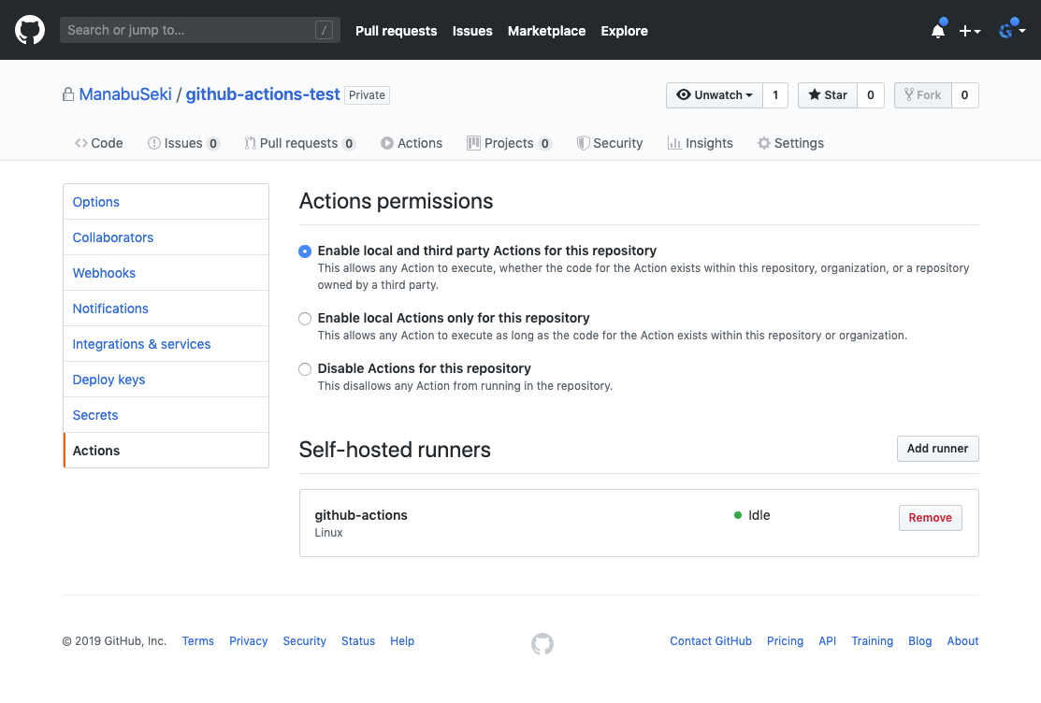Open the Status footer link
This screenshot has width=1041, height=703.
(x=358, y=640)
